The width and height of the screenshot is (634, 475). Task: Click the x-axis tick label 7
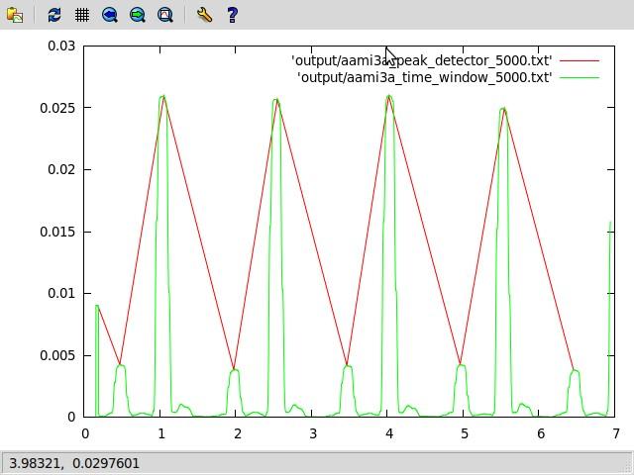[x=616, y=433]
